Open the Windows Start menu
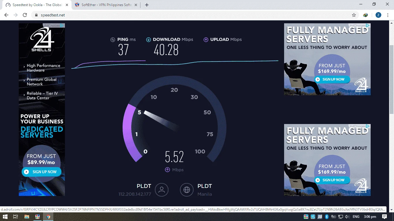Image resolution: width=394 pixels, height=221 pixels. coord(5,217)
